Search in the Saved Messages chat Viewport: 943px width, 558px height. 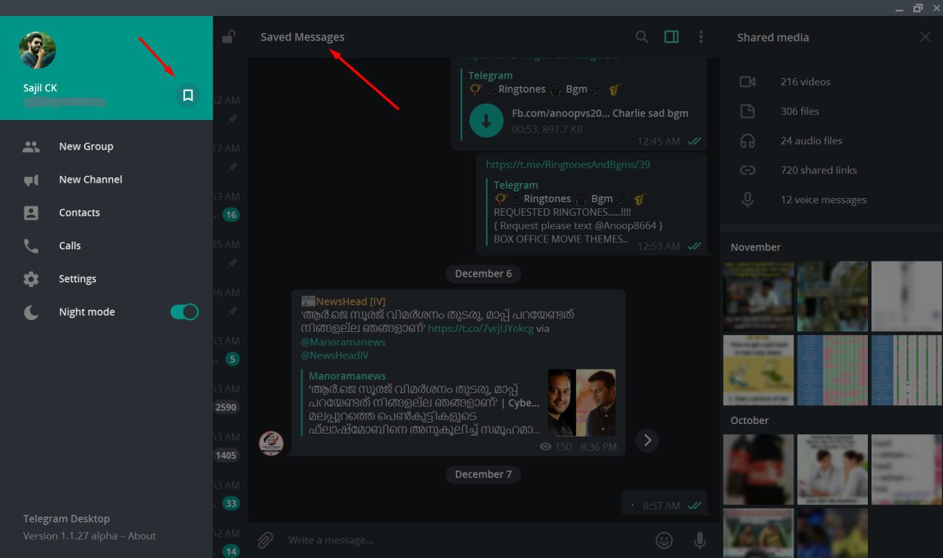coord(642,37)
